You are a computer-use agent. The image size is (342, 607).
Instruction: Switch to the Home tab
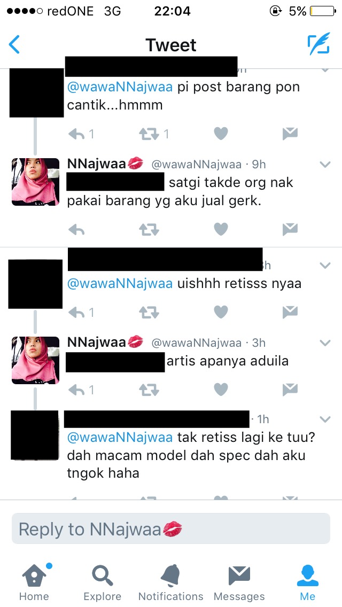tap(34, 582)
